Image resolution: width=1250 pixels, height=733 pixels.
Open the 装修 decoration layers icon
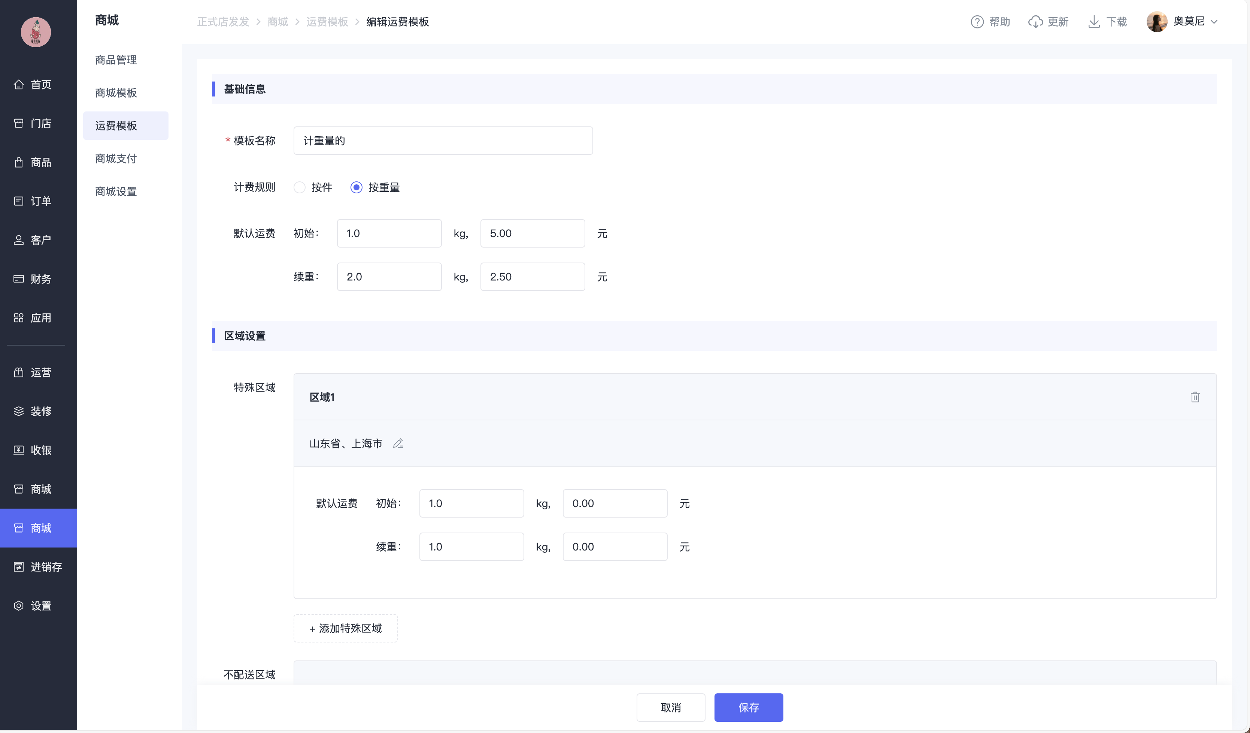(19, 411)
